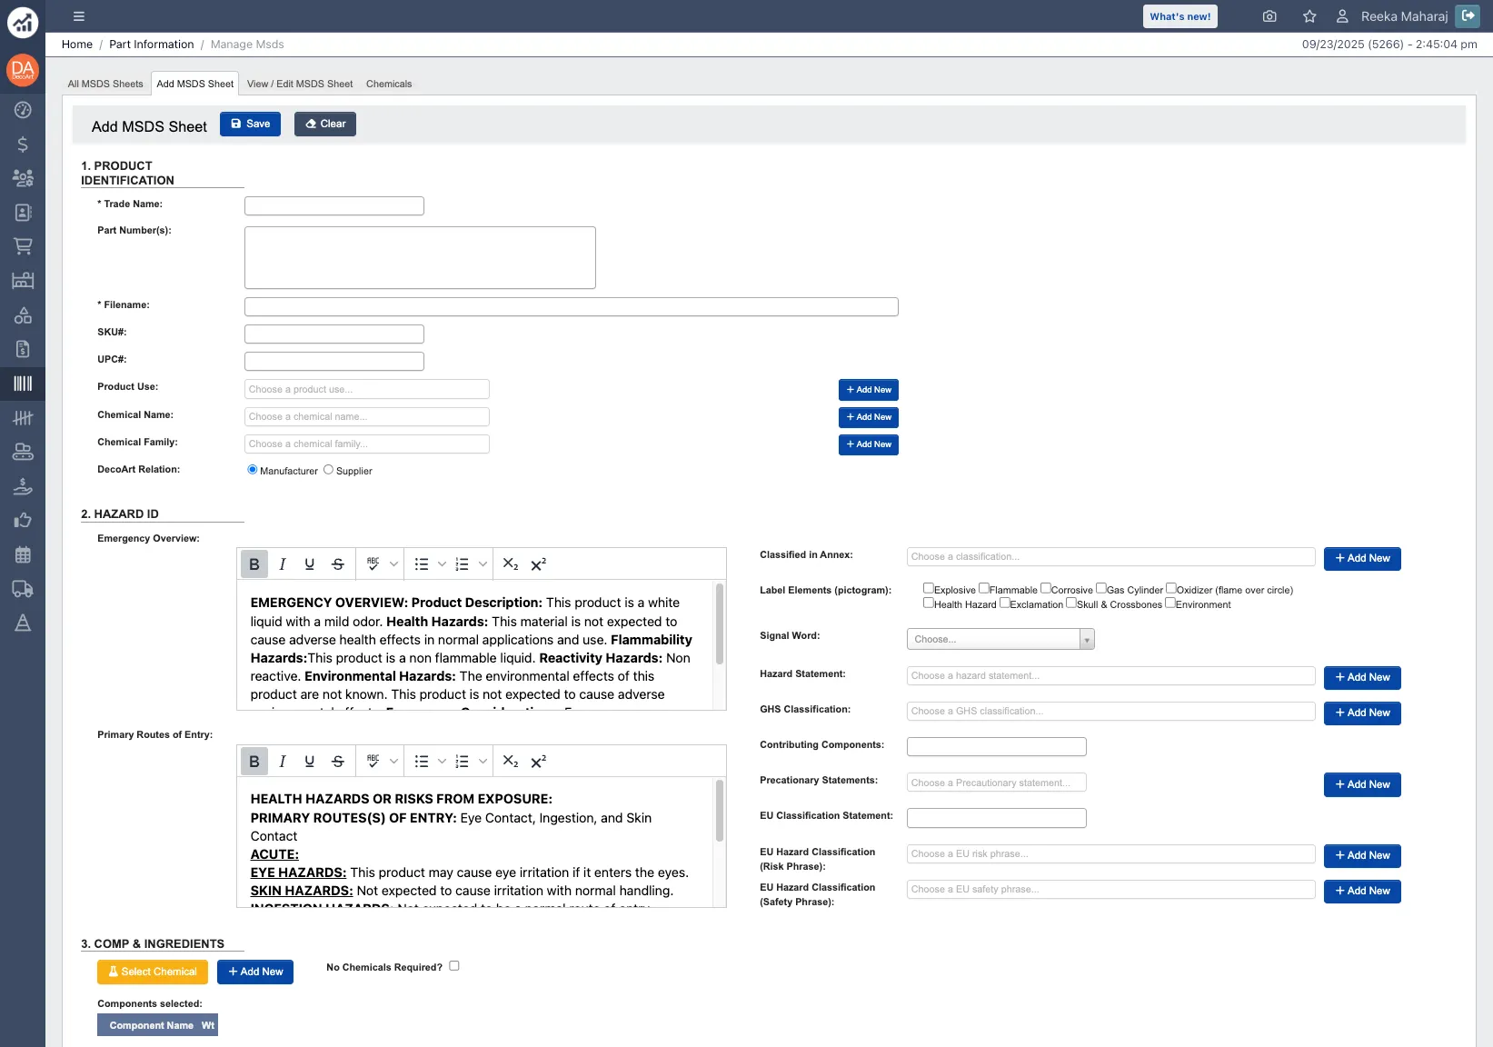Click the camera screenshot icon
The height and width of the screenshot is (1047, 1493).
click(1269, 16)
